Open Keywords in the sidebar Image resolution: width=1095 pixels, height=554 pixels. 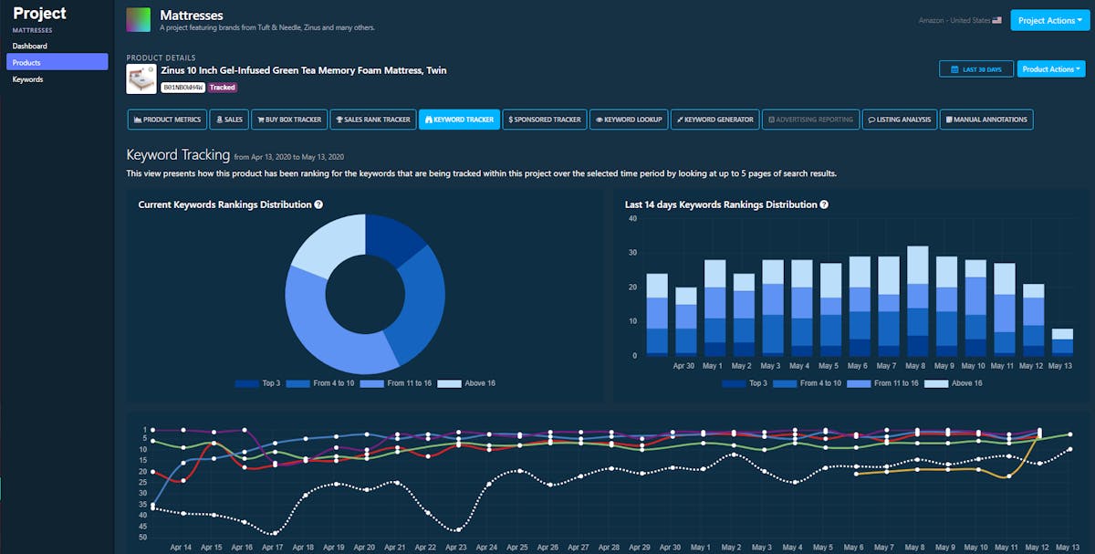27,79
